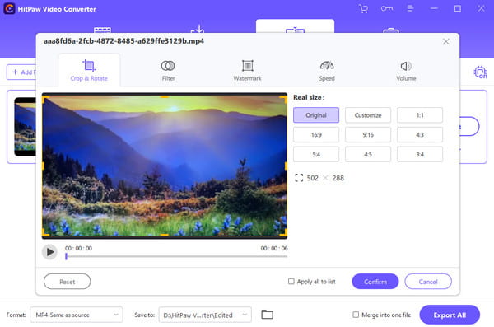Click the crop width value 502
Viewport: 494px width, 327px height.
(x=313, y=178)
